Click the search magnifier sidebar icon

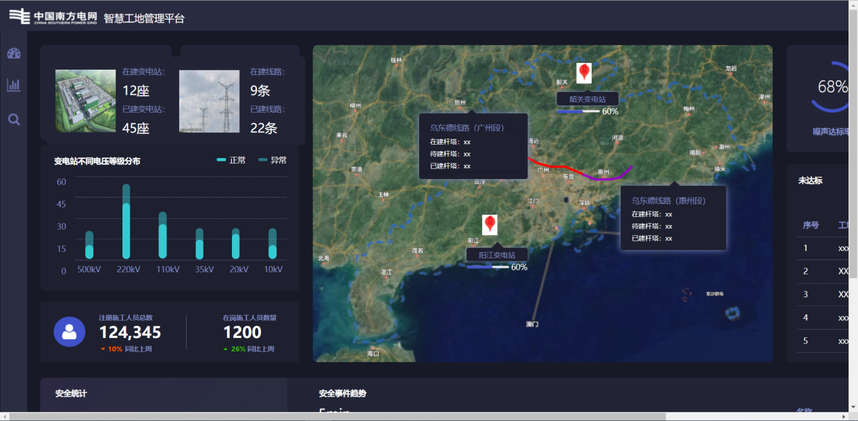(14, 120)
